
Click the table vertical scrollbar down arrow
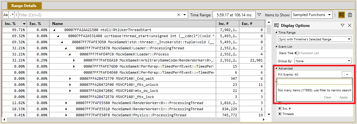[269, 114]
